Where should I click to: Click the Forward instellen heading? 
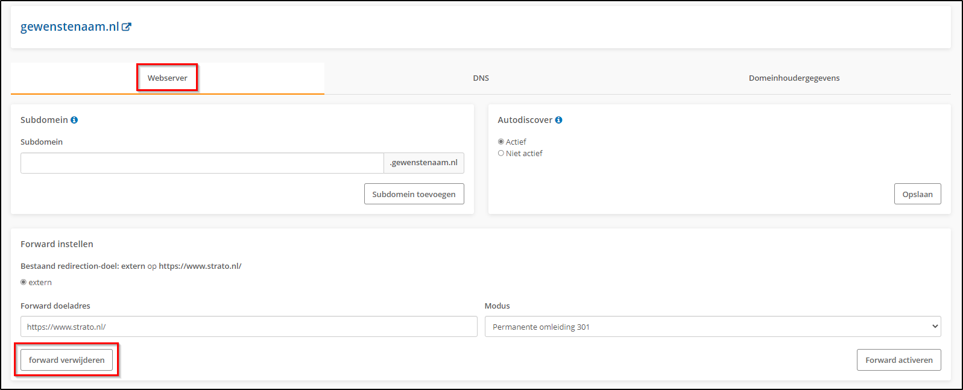click(57, 244)
